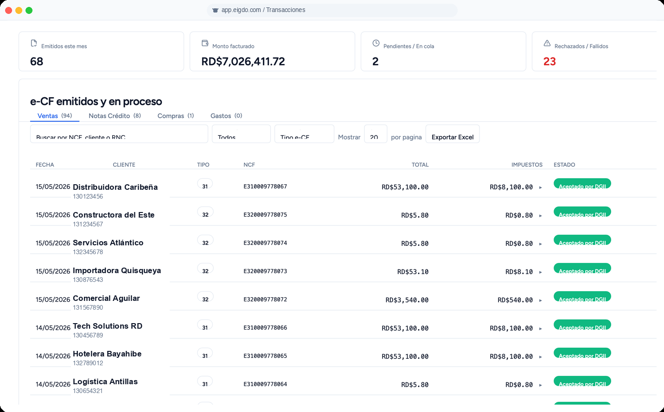Click Aceptado por DGII badge for Importadora Quisqueya
This screenshot has height=412, width=664.
coord(582,268)
